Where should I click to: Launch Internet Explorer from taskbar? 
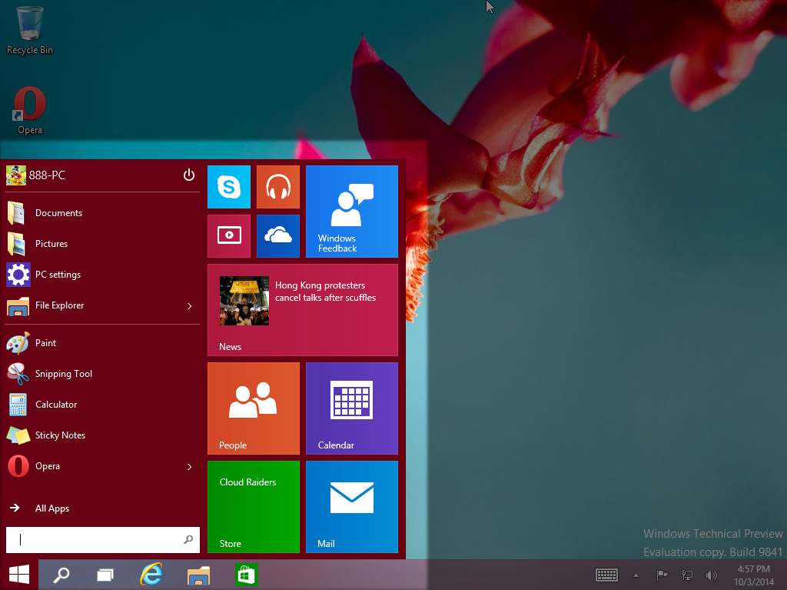151,575
